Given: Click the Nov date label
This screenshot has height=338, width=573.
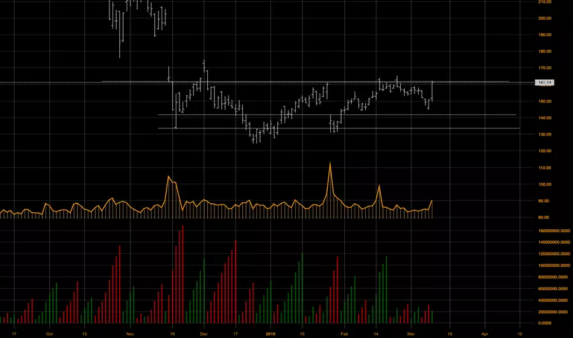Looking at the screenshot, I should [130, 334].
